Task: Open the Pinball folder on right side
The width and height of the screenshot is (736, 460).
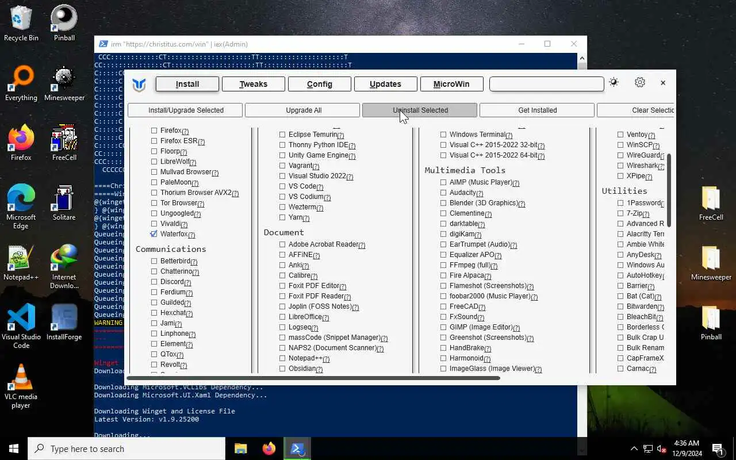Action: click(x=711, y=323)
